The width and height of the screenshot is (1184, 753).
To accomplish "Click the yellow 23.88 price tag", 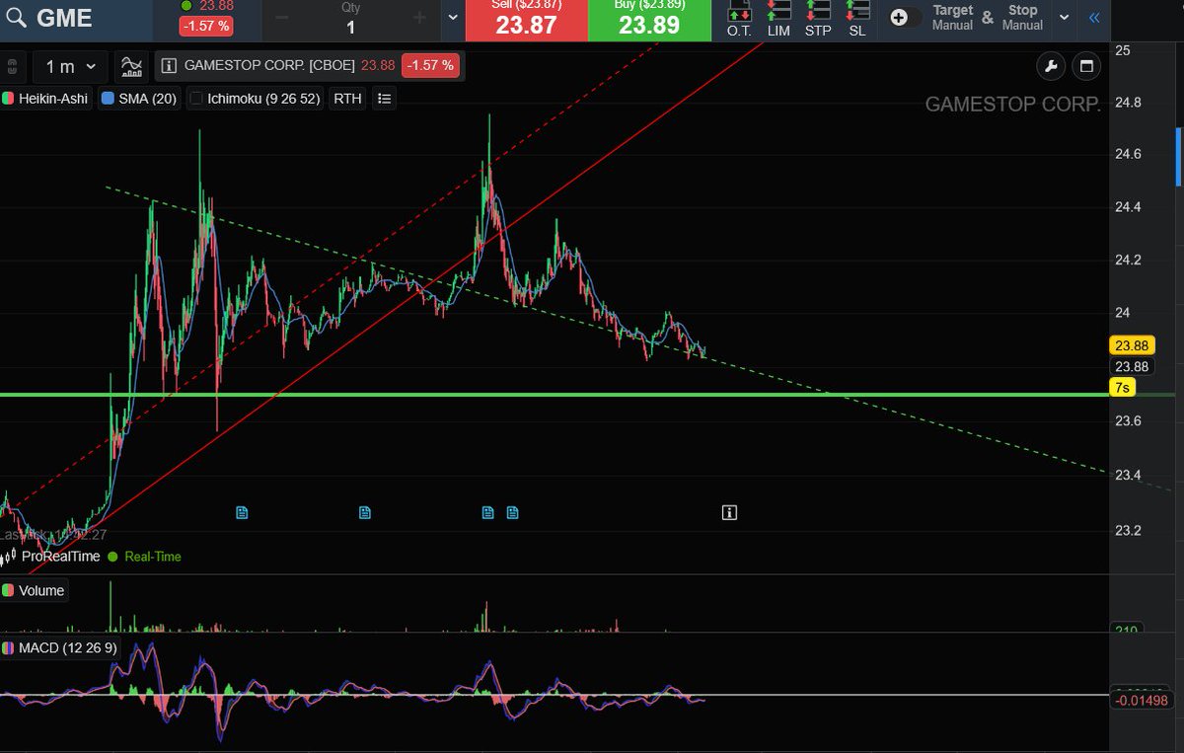I will [x=1132, y=345].
